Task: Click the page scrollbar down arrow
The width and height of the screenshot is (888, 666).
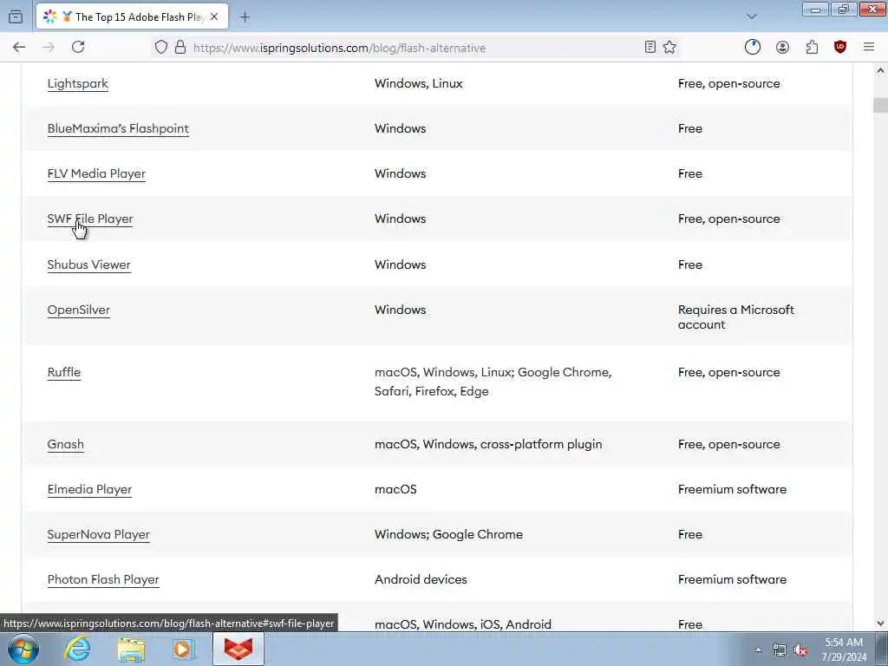Action: coord(880,624)
